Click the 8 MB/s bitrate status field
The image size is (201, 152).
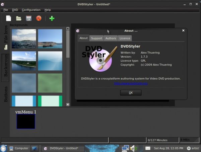(x=189, y=140)
